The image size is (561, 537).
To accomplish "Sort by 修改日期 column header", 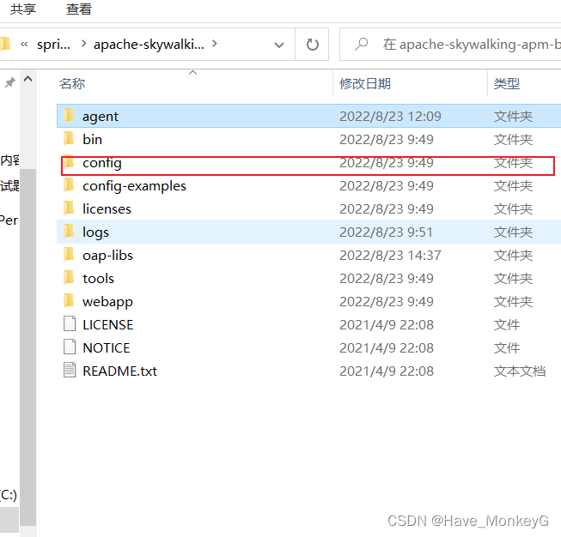I will 365,83.
